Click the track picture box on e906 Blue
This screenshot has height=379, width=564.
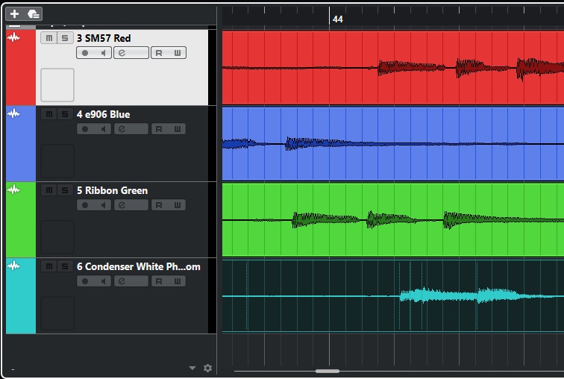point(57,161)
